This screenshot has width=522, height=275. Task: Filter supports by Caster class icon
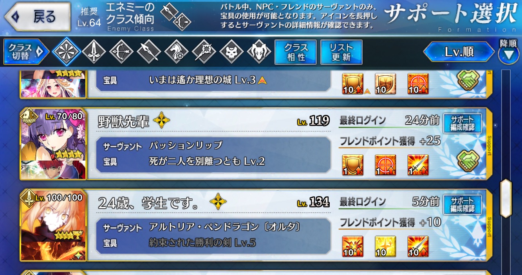click(204, 52)
